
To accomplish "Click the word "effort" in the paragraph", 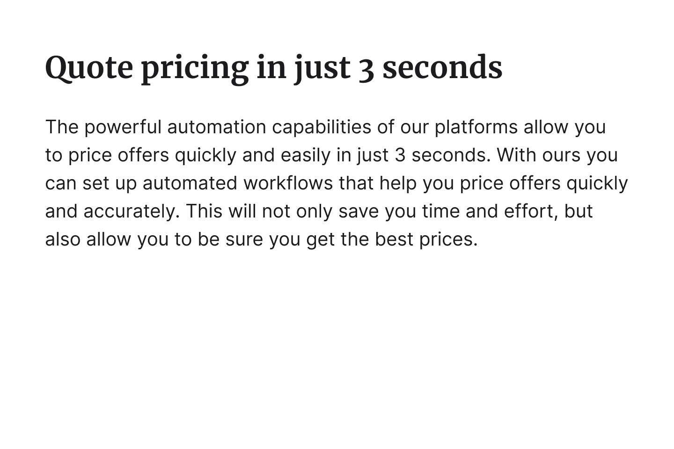I will tap(531, 211).
